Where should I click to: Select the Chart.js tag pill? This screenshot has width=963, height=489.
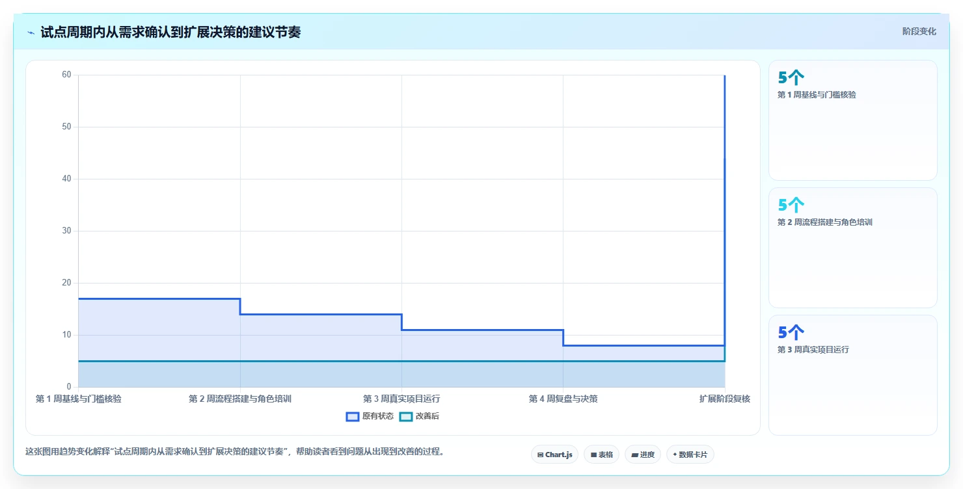coord(554,455)
